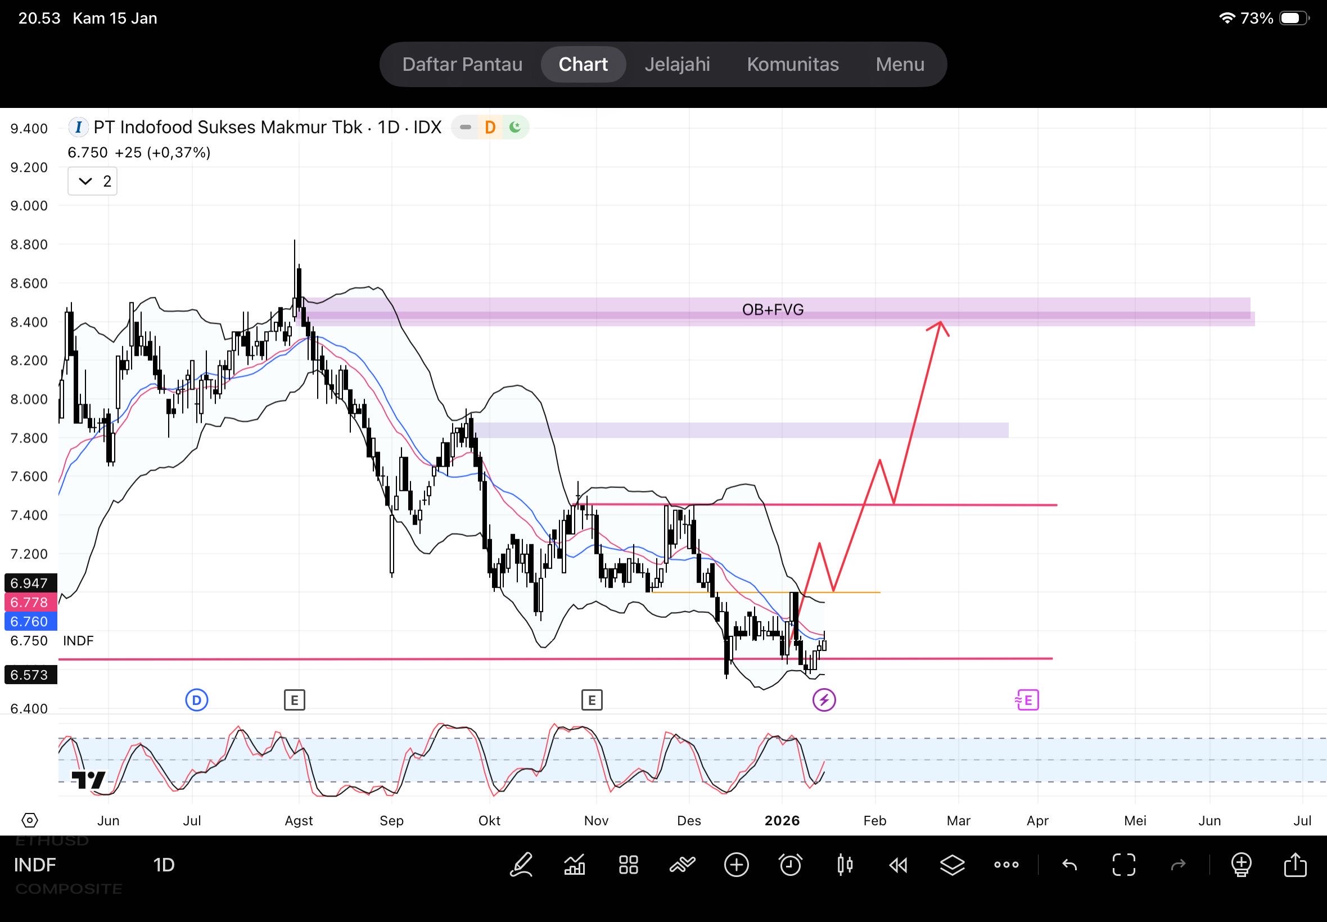Open the Komunitas tab

pos(793,64)
